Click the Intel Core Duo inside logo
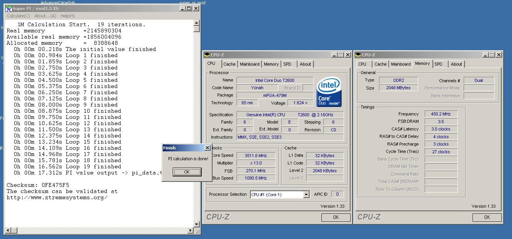 329,93
